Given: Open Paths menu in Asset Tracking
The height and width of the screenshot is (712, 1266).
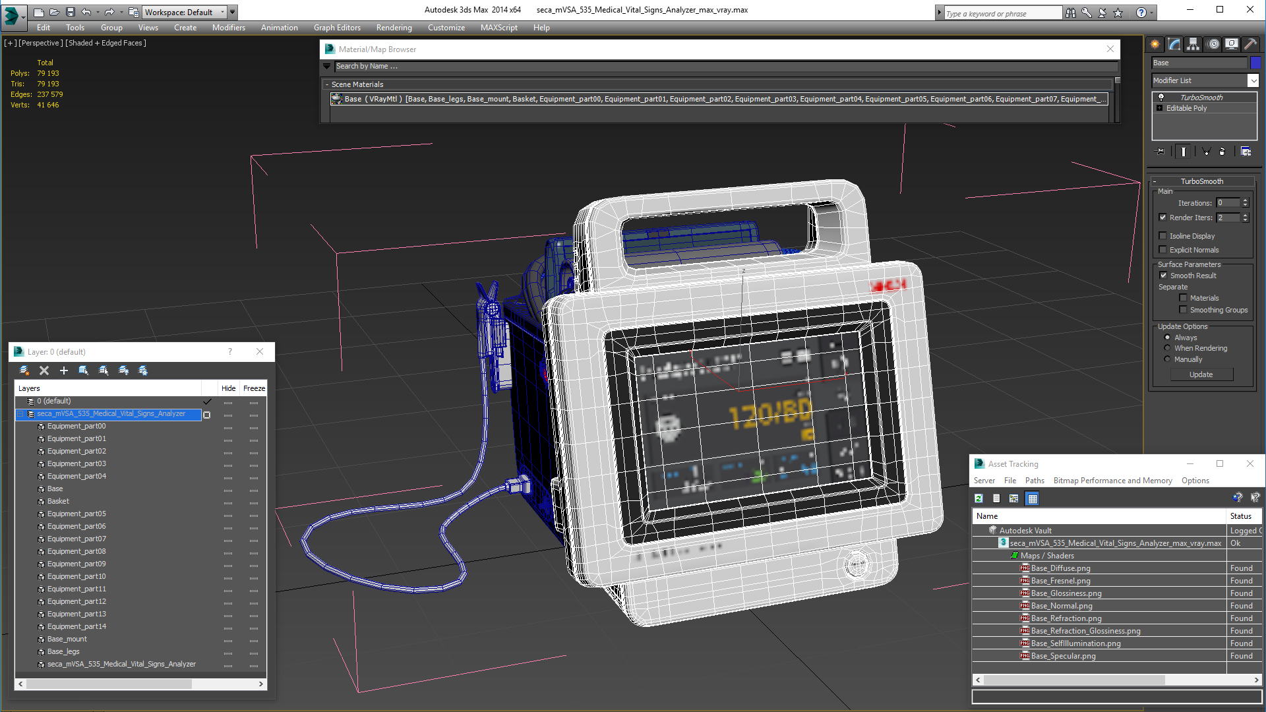Looking at the screenshot, I should tap(1034, 481).
